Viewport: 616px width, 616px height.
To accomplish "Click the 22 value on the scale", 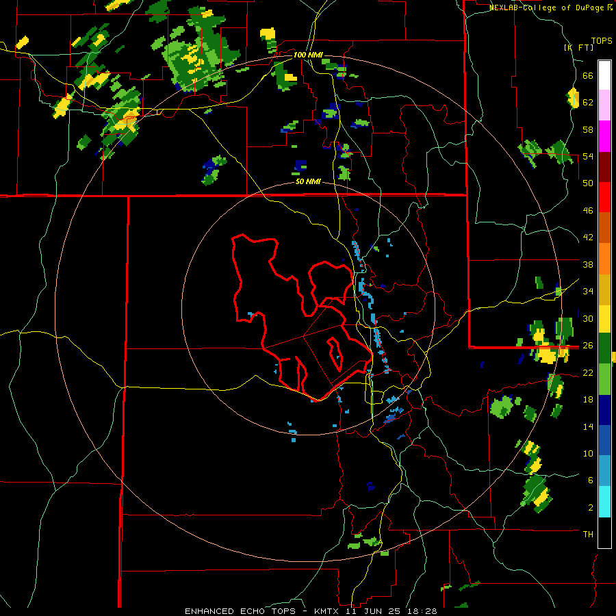I will point(588,372).
